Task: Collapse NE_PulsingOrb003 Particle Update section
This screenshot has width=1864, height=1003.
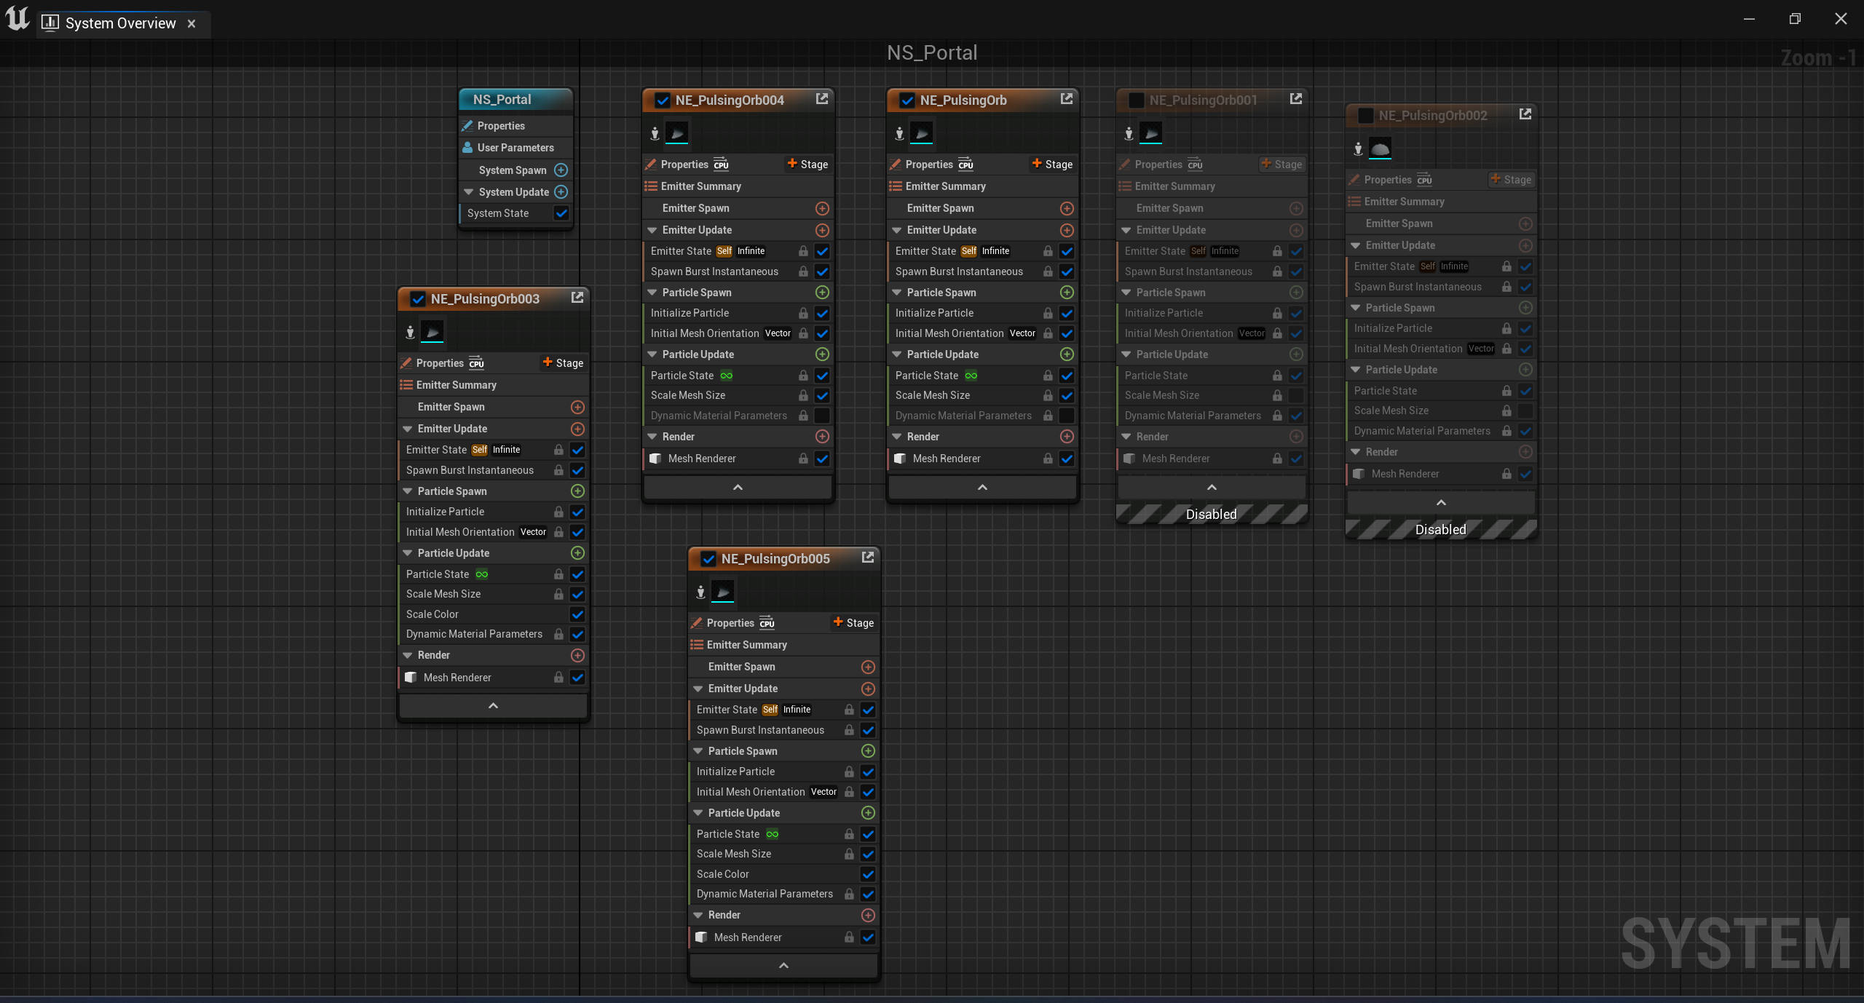Action: [x=408, y=553]
